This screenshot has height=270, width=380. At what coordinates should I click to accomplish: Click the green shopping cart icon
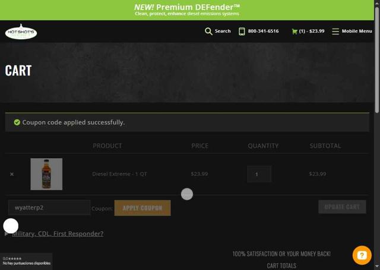tap(294, 32)
